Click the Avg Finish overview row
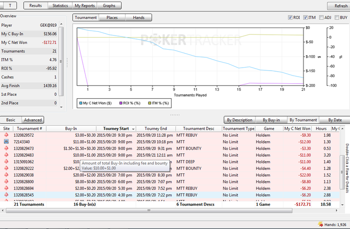350x229 pixels. [x=29, y=86]
